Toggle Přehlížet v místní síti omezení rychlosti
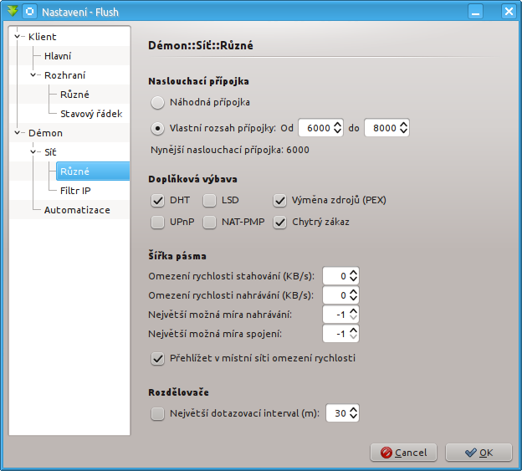The width and height of the screenshot is (522, 471). pos(157,359)
